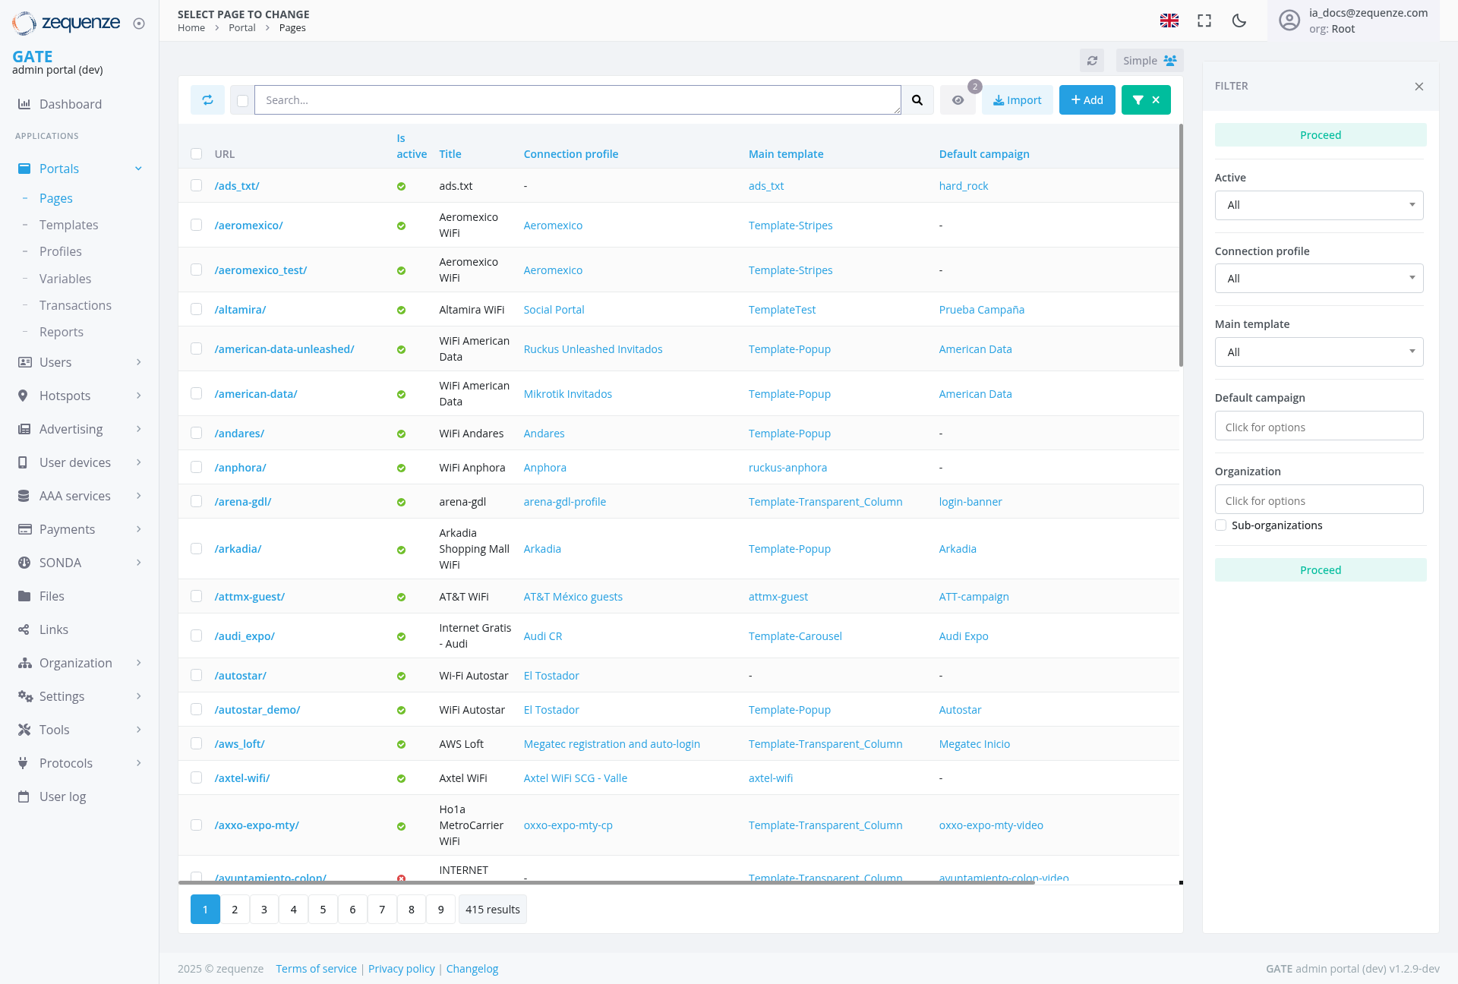Open the user account avatar icon
The width and height of the screenshot is (1458, 984).
[x=1289, y=20]
